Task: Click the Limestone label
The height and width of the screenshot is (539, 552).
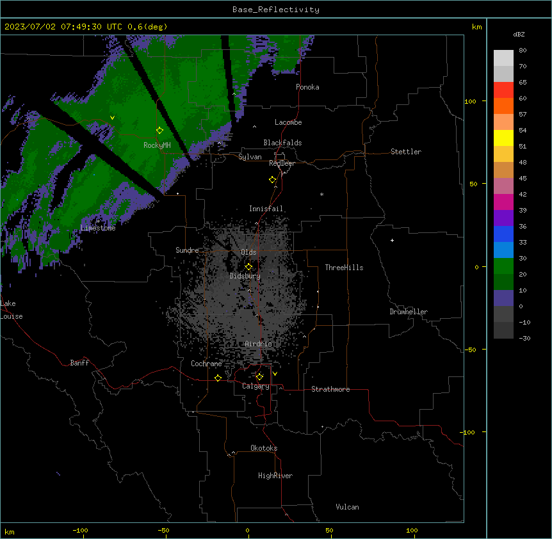Action: coord(98,228)
